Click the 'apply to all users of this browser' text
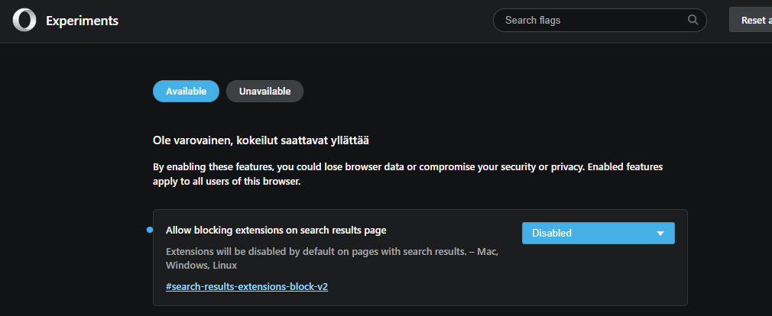Screen dimensions: 772x316 tap(226, 182)
